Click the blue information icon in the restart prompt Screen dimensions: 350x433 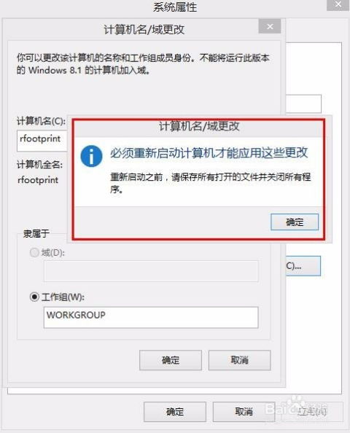[x=91, y=156]
